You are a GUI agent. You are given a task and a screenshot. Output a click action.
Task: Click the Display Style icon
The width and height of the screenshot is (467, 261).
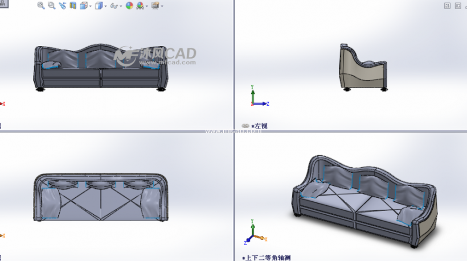(x=99, y=5)
